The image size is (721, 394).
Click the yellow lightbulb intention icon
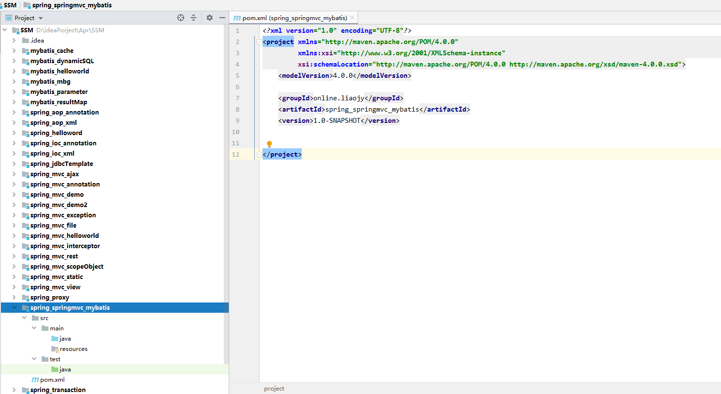point(269,144)
